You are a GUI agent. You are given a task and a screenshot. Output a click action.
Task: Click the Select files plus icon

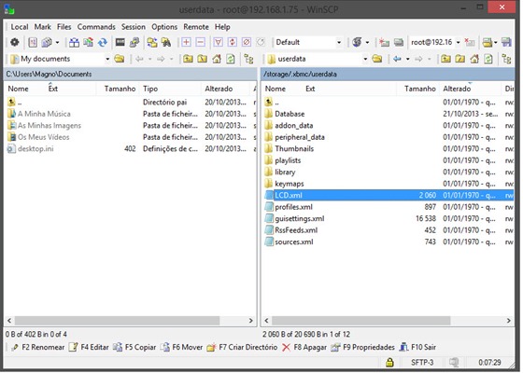tap(186, 42)
